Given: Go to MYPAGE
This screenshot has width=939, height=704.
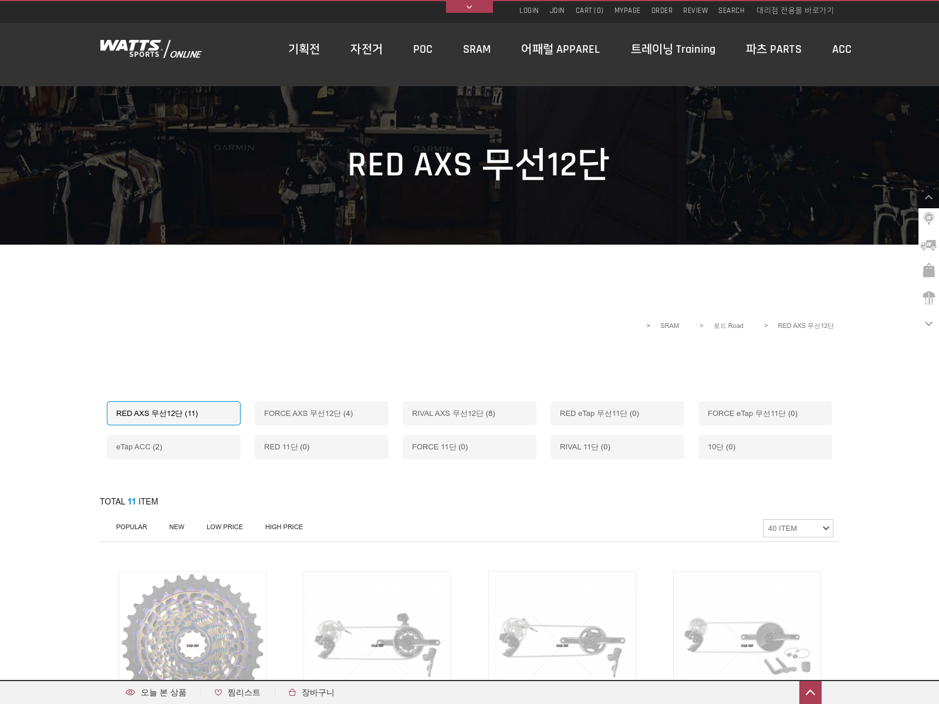Looking at the screenshot, I should (x=627, y=11).
